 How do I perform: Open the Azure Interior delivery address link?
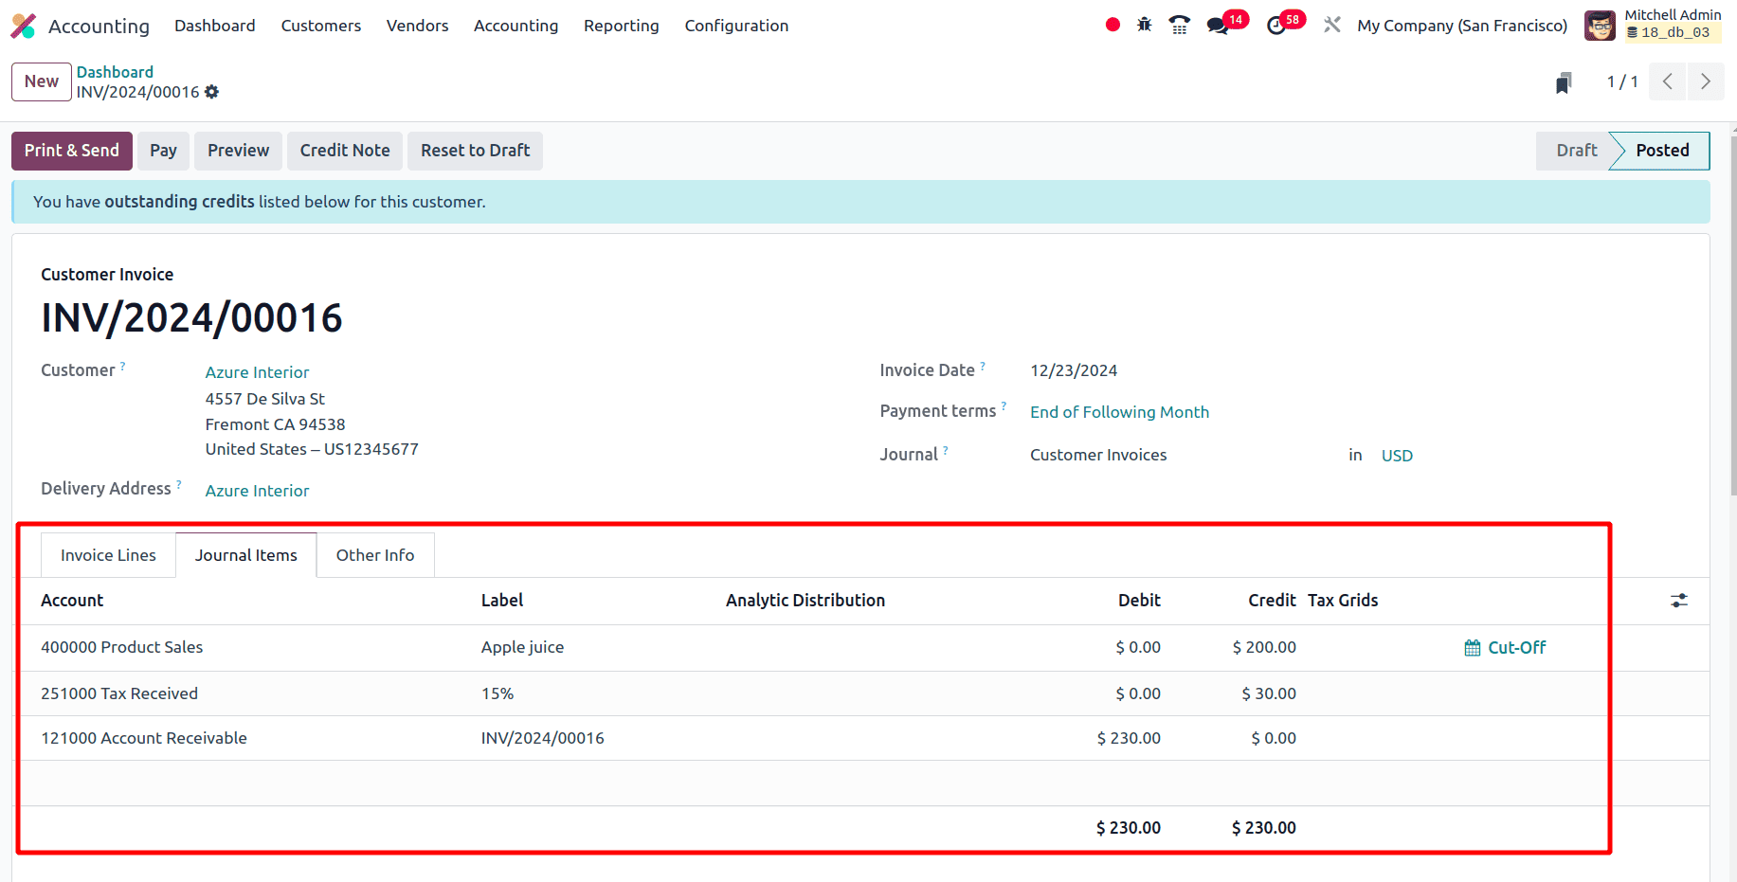pyautogui.click(x=257, y=491)
